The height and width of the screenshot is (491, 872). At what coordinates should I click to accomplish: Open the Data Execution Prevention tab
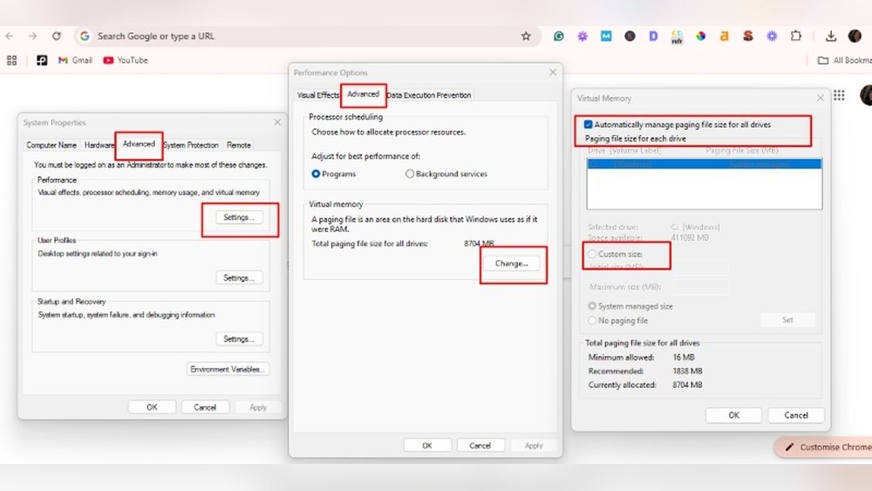(x=428, y=95)
